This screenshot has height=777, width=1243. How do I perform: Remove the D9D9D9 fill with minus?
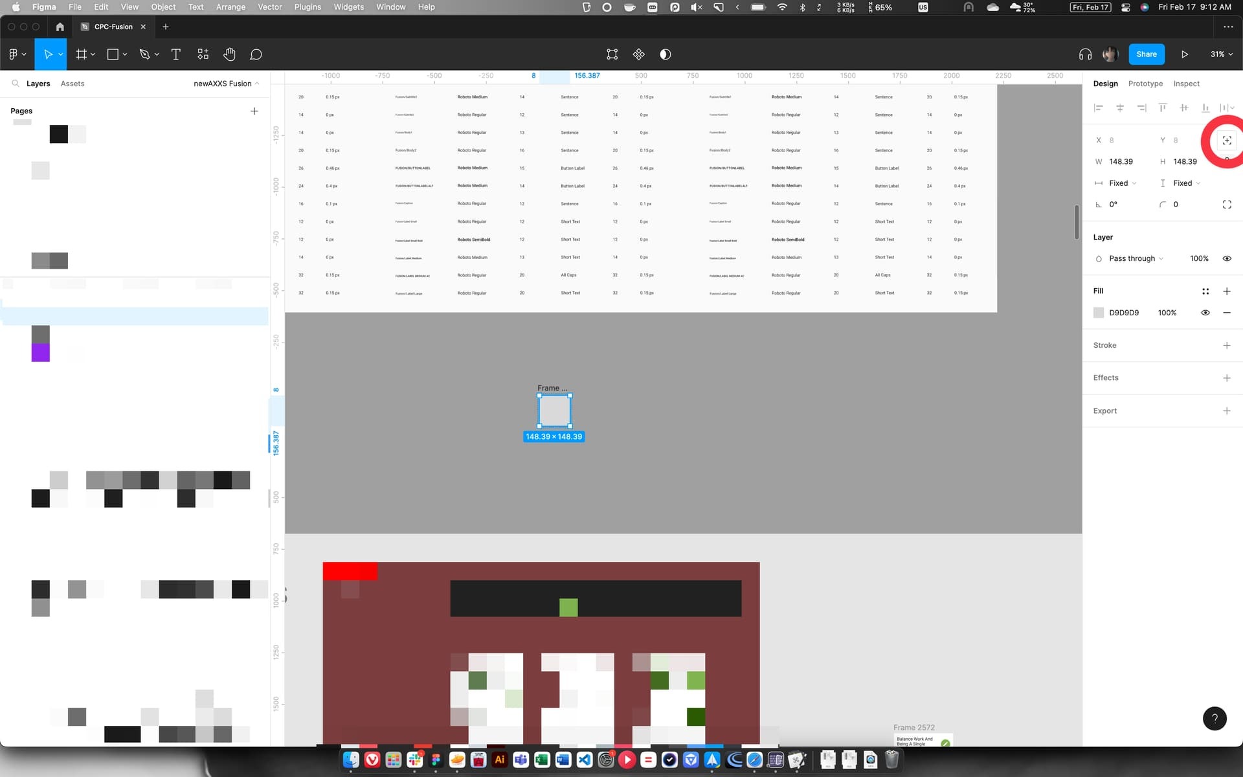pos(1227,313)
